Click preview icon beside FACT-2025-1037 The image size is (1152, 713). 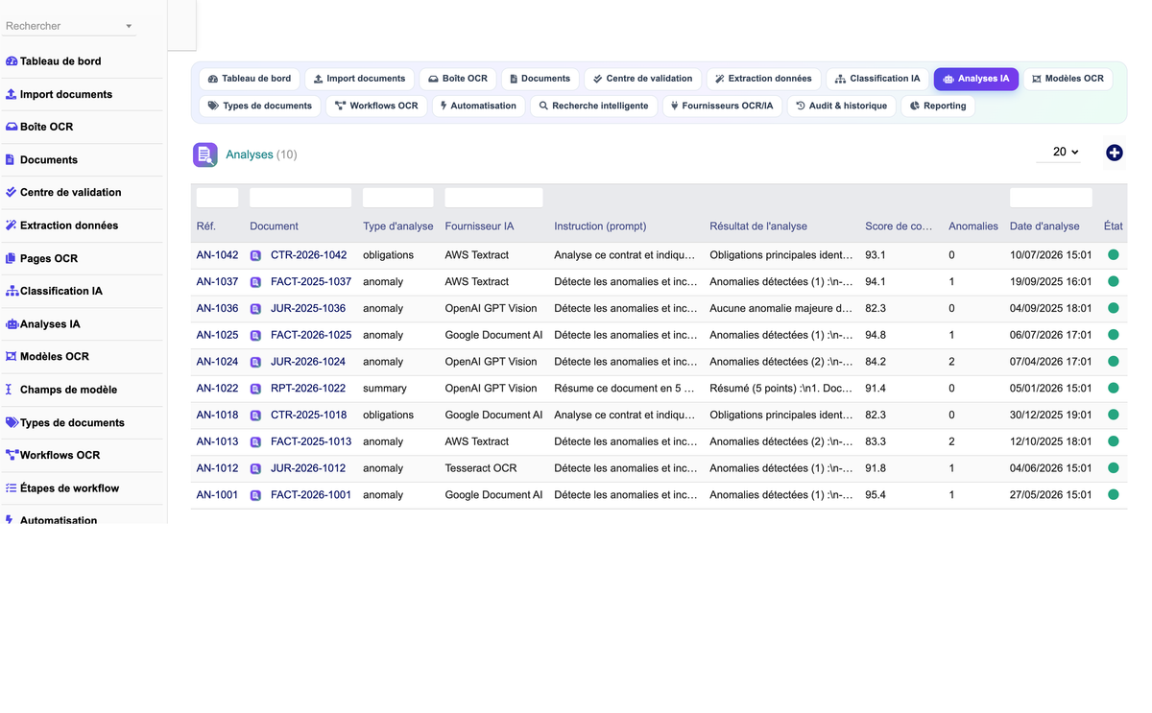[x=255, y=283]
